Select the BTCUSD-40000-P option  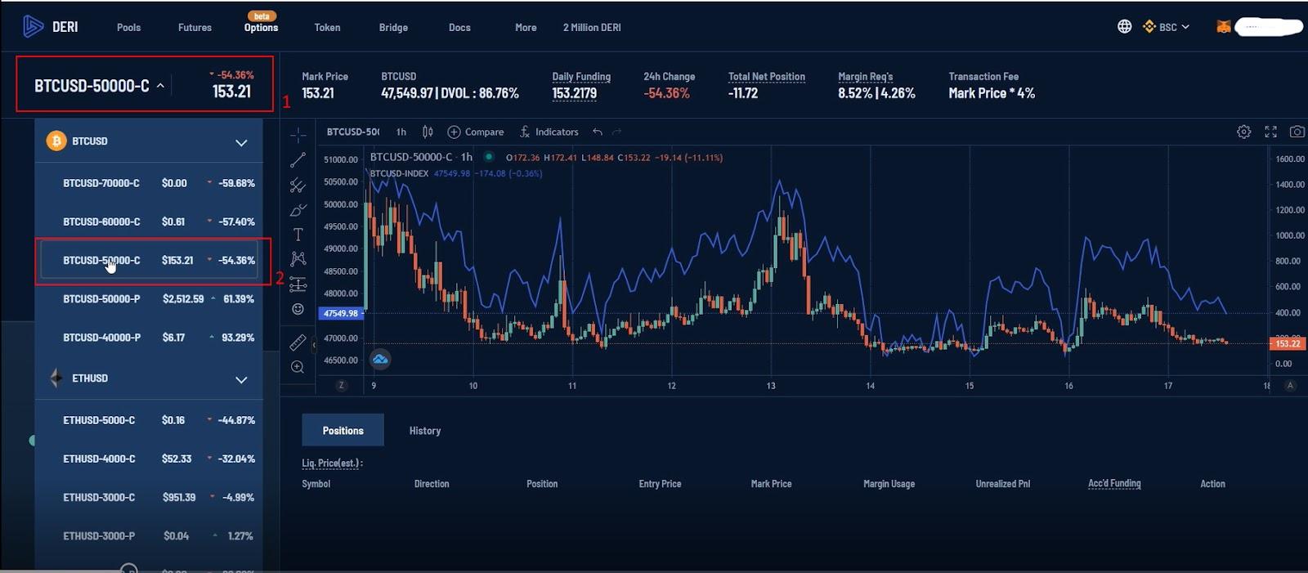[x=149, y=337]
